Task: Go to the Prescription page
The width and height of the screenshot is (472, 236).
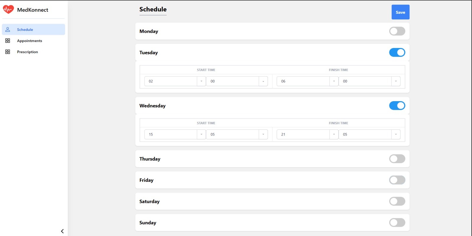Action: [27, 52]
